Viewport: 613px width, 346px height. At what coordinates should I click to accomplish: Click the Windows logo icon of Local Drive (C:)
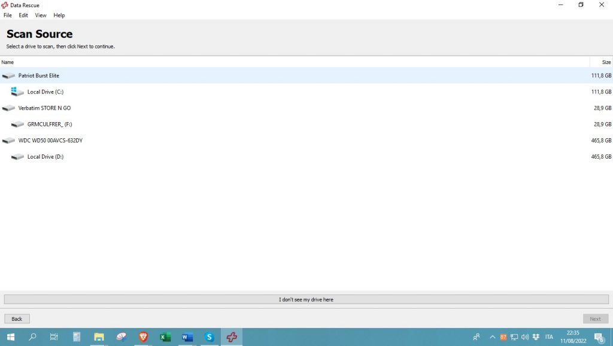coord(17,92)
